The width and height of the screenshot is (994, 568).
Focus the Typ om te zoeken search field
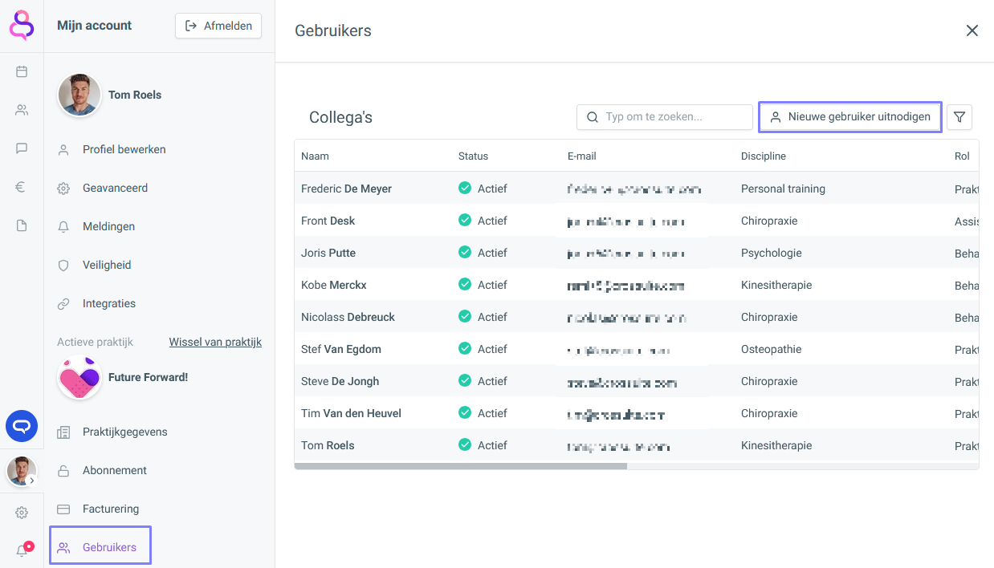click(x=665, y=117)
